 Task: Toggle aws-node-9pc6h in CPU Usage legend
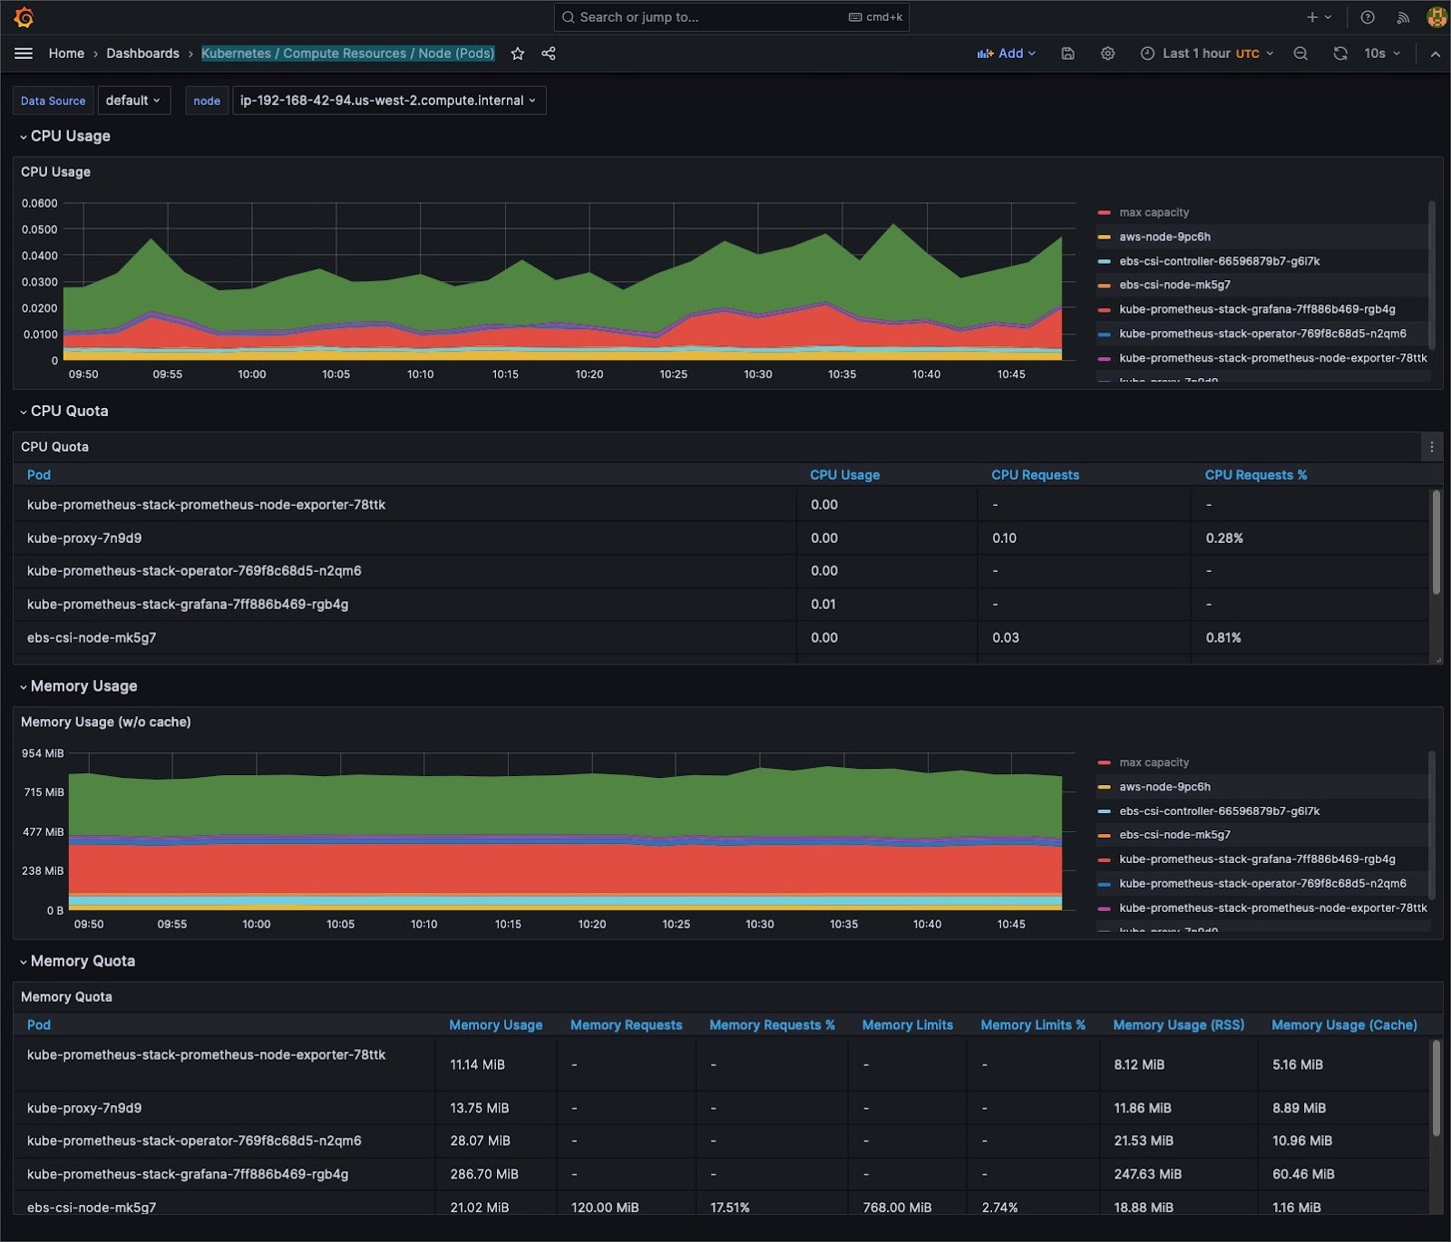tap(1164, 237)
